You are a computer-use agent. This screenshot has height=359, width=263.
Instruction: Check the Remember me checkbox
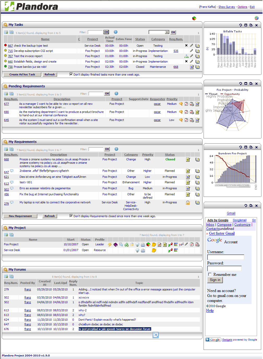210,275
